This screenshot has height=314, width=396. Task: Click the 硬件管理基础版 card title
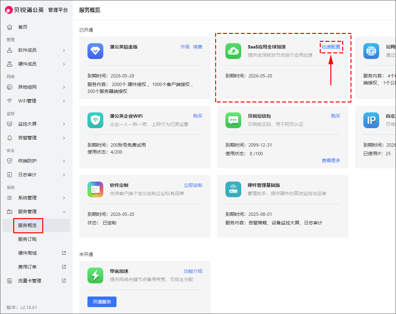pyautogui.click(x=264, y=185)
